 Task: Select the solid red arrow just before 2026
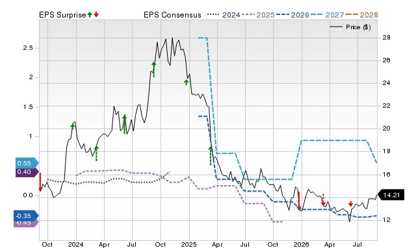point(299,201)
